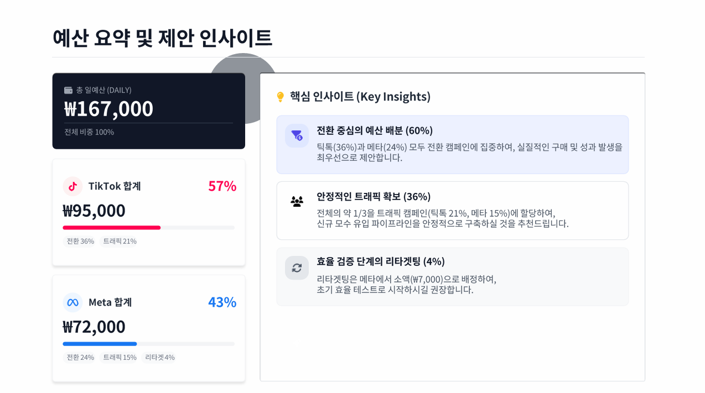Select the 안정적인 트래픽 확보 (36%) heading
This screenshot has width=705, height=393.
pos(374,197)
